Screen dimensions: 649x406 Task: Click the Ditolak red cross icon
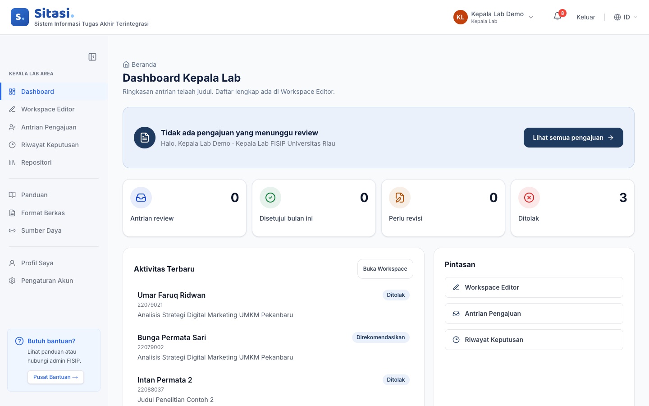pyautogui.click(x=529, y=198)
